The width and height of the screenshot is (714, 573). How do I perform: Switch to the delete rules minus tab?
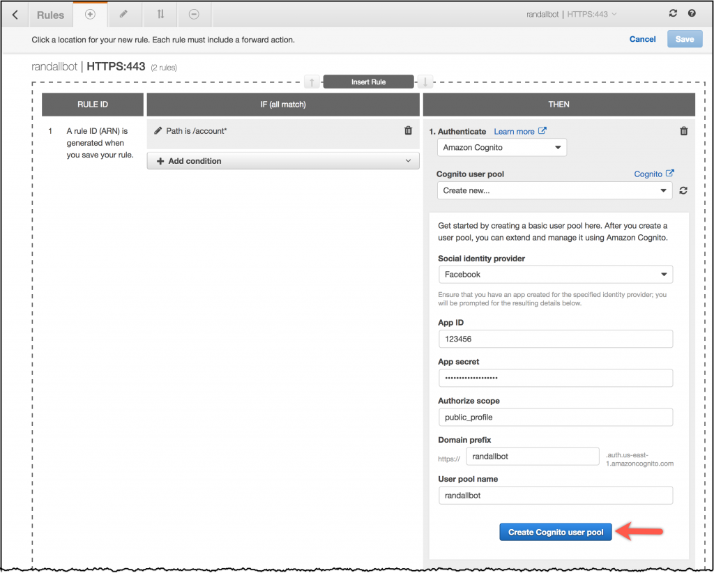pos(194,15)
